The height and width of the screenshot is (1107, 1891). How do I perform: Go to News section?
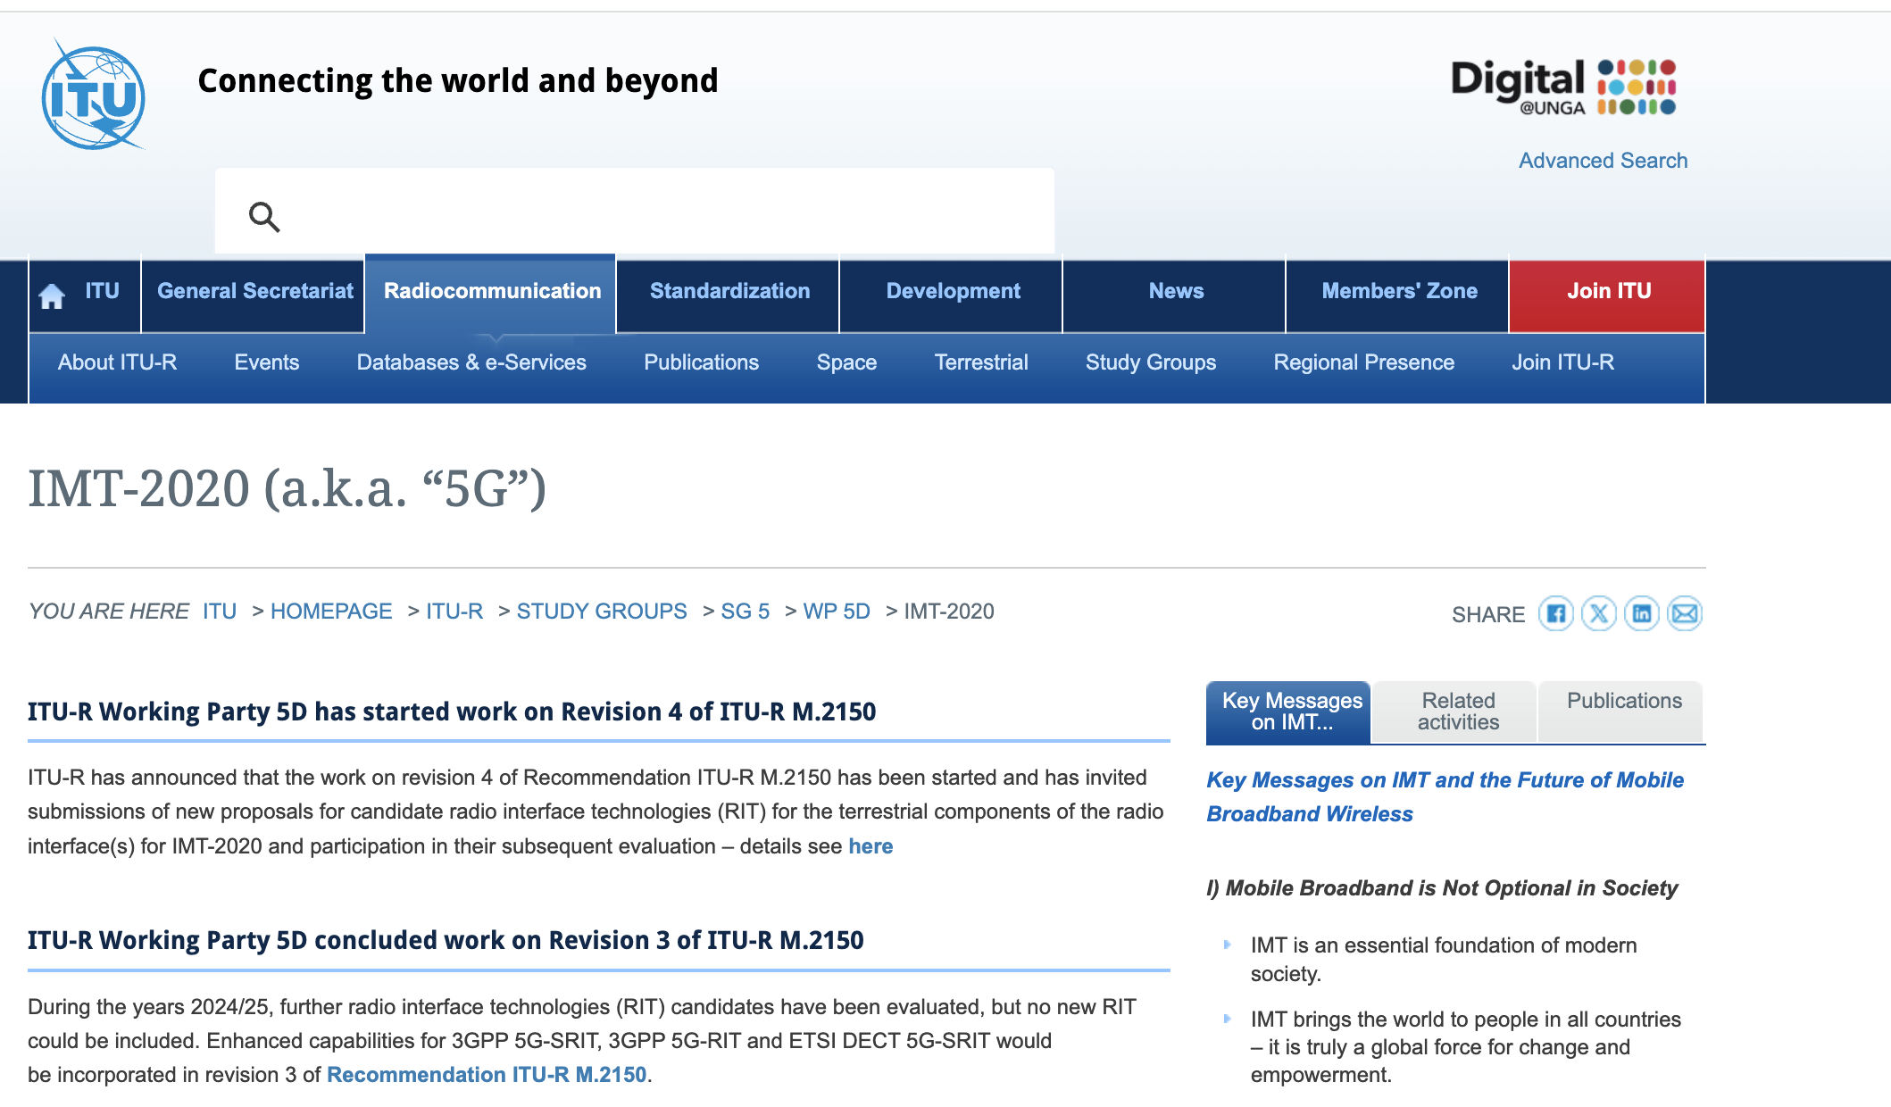coord(1176,291)
